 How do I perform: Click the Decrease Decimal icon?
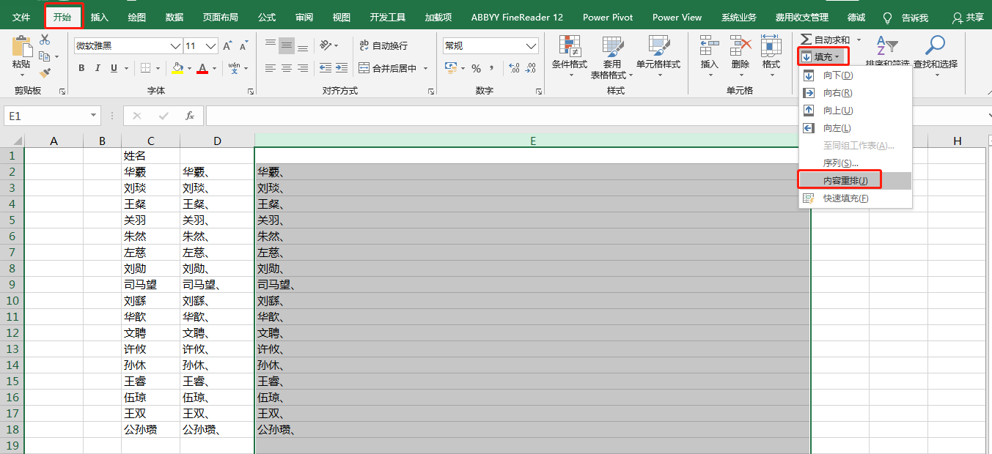tap(532, 68)
